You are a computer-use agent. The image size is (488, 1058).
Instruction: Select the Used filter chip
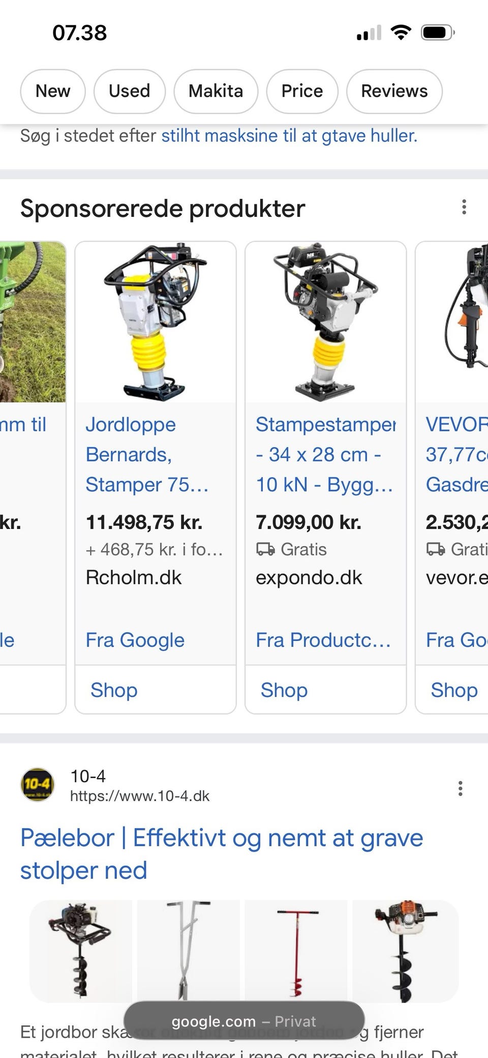[129, 91]
